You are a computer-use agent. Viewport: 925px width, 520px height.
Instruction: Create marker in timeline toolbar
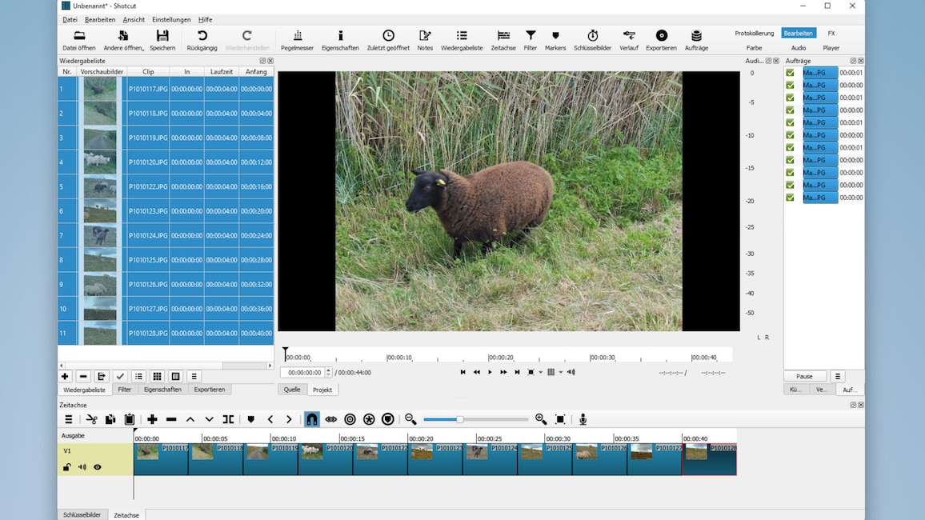pyautogui.click(x=250, y=419)
